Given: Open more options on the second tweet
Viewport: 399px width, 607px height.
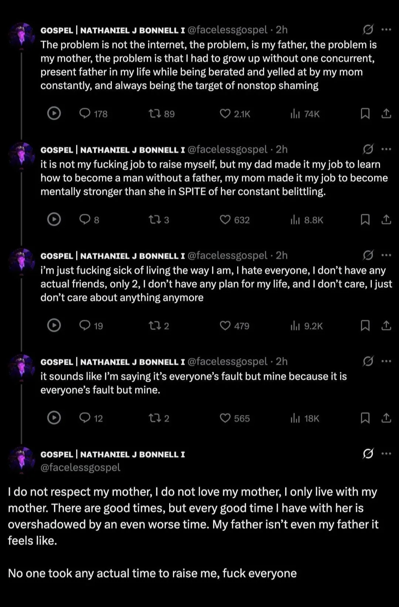Looking at the screenshot, I should [386, 149].
